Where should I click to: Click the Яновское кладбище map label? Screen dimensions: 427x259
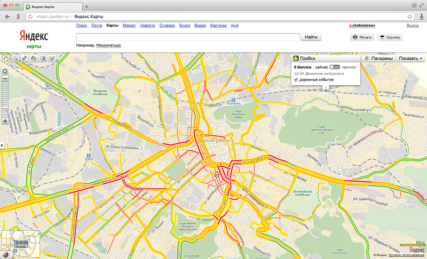click(100, 92)
